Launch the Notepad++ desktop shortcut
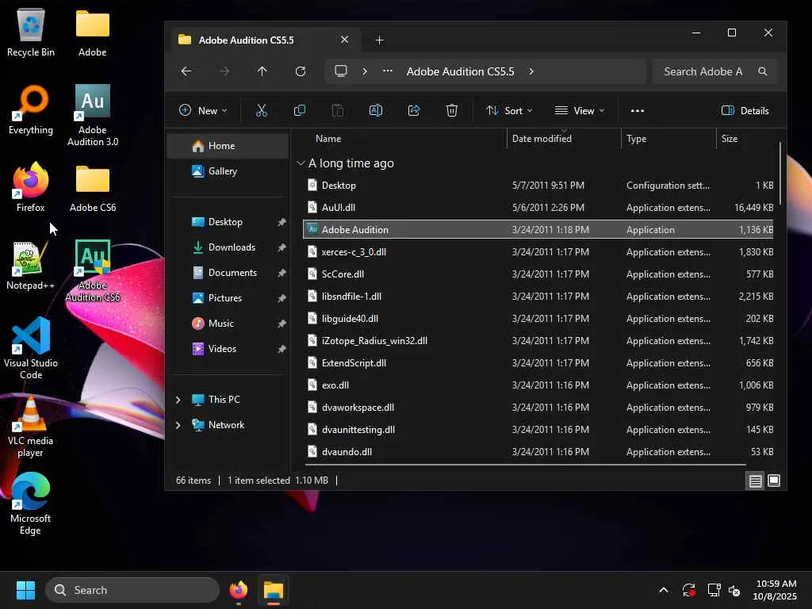The height and width of the screenshot is (609, 812). coord(31,265)
